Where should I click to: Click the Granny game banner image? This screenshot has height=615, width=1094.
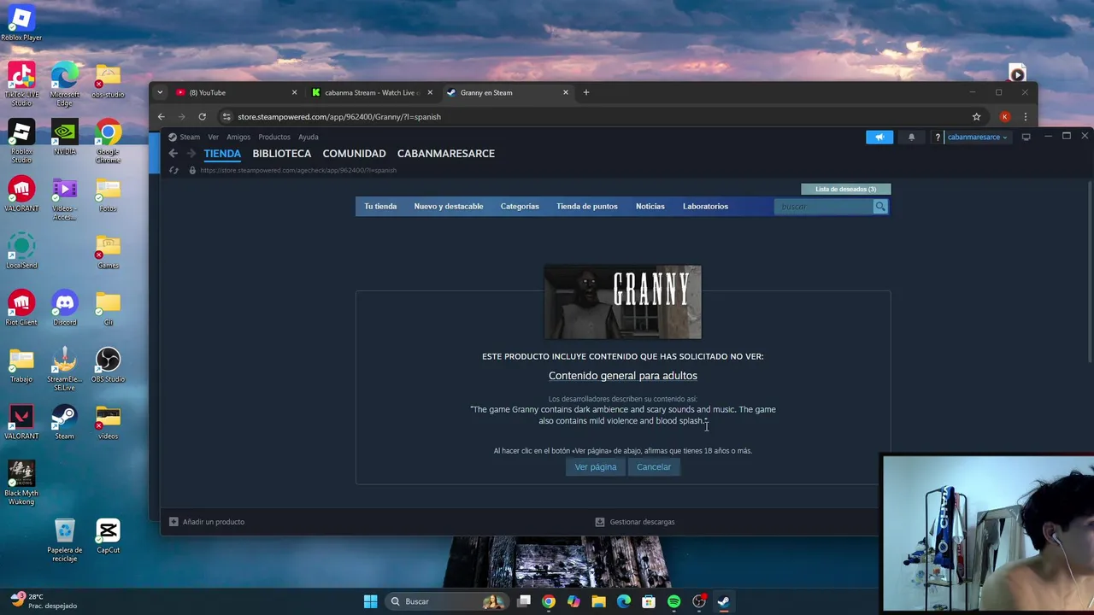(623, 302)
